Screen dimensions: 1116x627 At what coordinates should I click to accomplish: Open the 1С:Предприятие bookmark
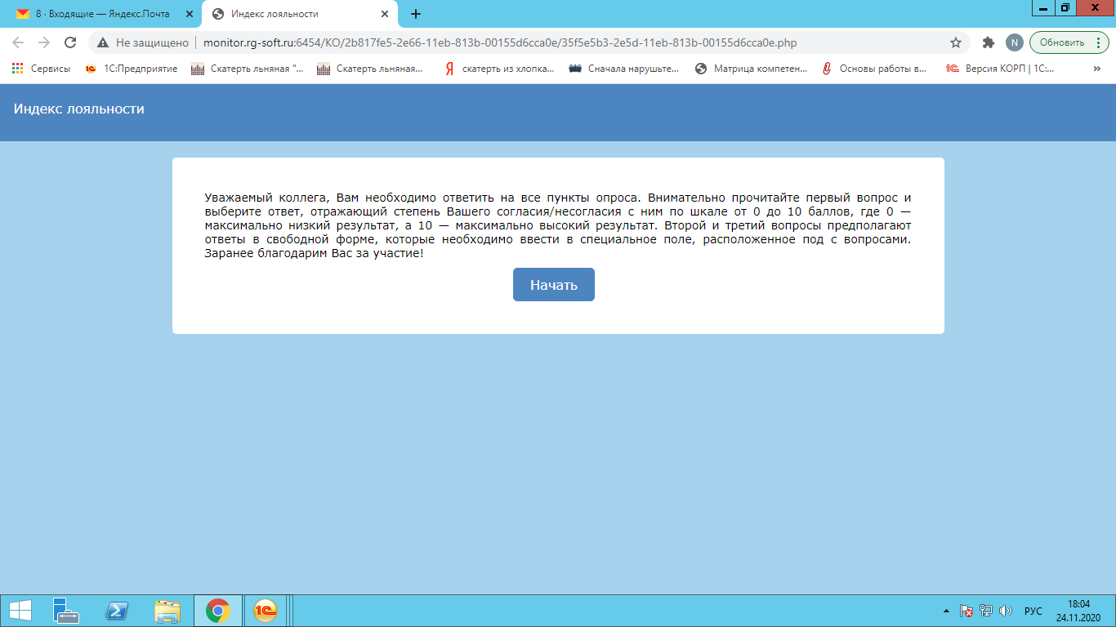pyautogui.click(x=132, y=69)
